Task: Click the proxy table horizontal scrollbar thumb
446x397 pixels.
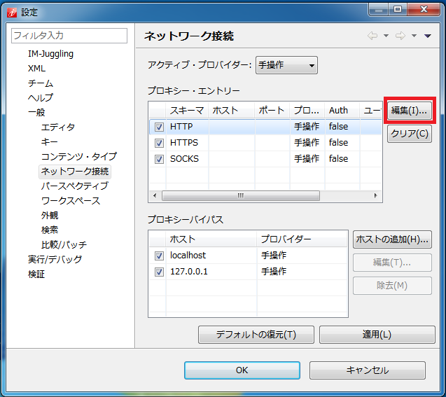Action: pos(241,195)
